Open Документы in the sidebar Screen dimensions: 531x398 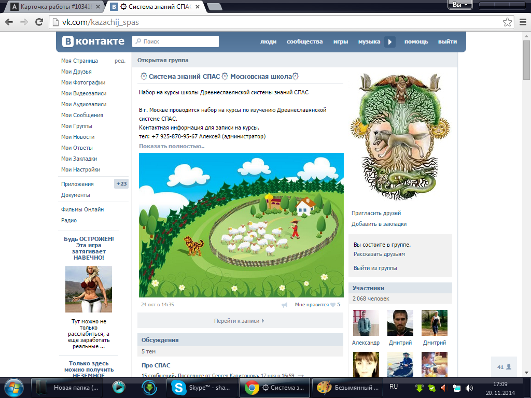(76, 195)
